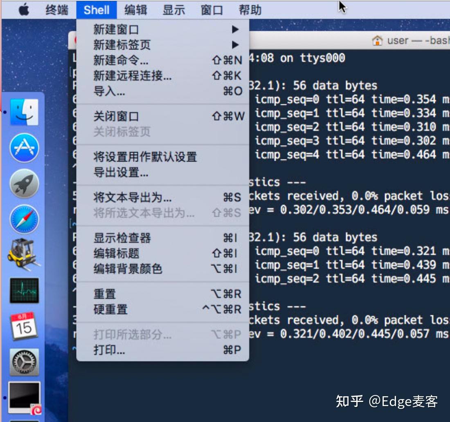Image resolution: width=450 pixels, height=422 pixels.
Task: Open Launchpad rocket icon in Dock
Action: (x=24, y=184)
